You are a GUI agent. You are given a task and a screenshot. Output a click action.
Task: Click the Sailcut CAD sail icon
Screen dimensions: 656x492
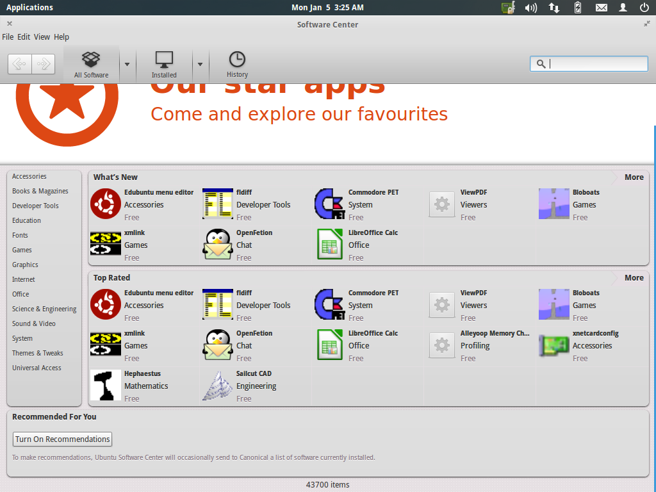coord(218,385)
